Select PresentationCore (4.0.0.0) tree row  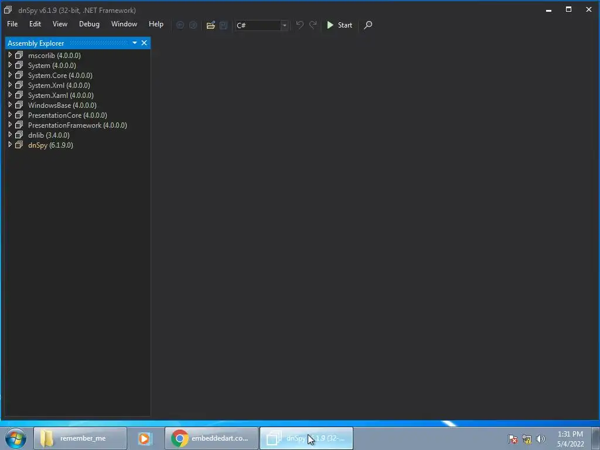tap(67, 115)
